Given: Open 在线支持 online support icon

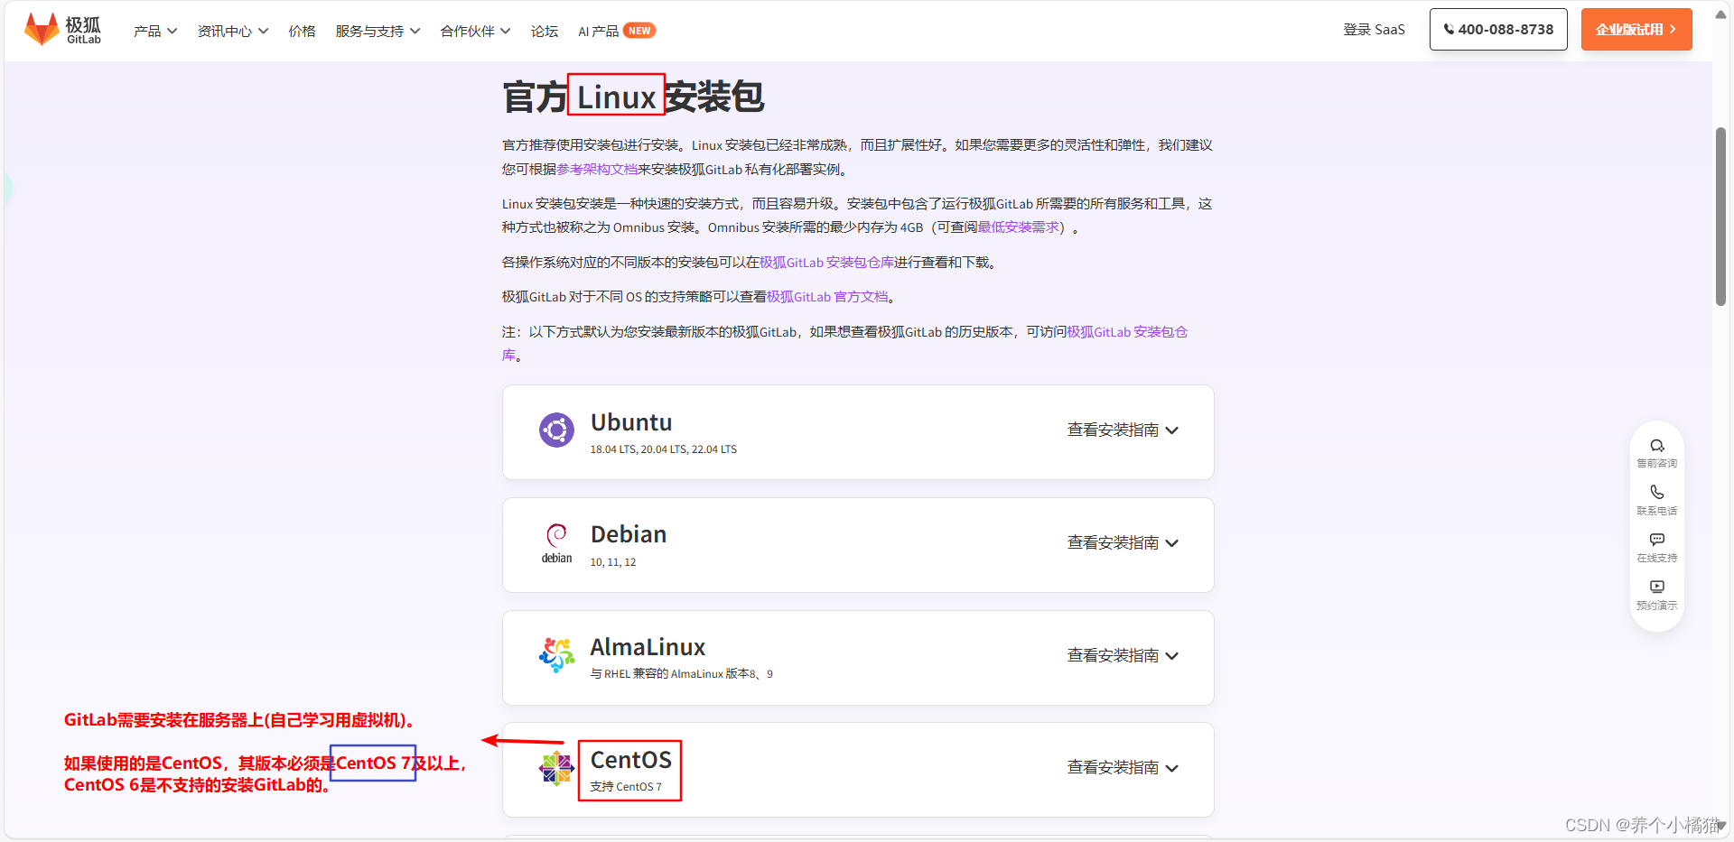Looking at the screenshot, I should pyautogui.click(x=1657, y=540).
